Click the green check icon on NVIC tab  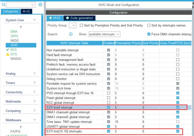[50, 18]
